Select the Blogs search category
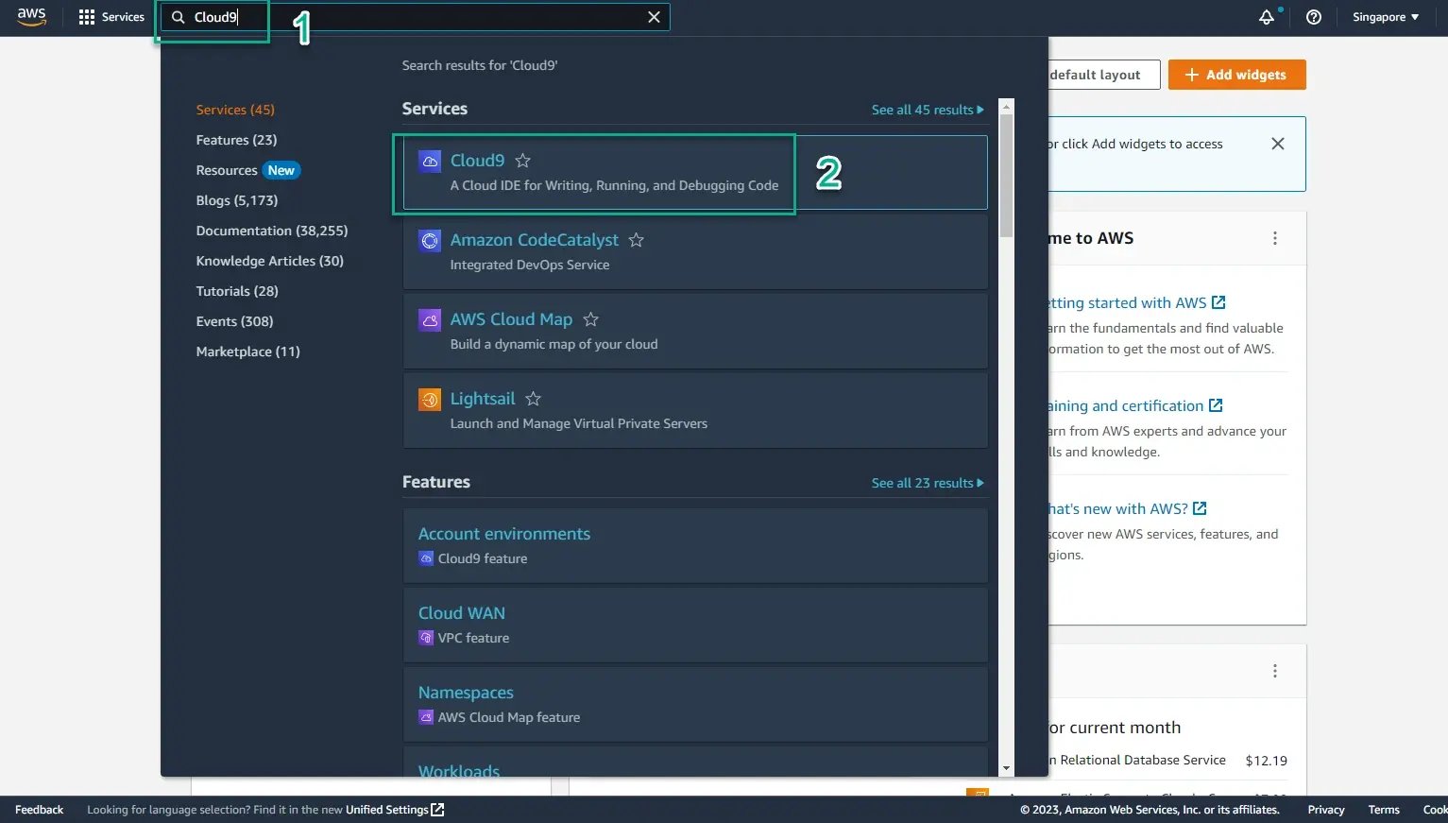This screenshot has width=1448, height=823. point(237,199)
